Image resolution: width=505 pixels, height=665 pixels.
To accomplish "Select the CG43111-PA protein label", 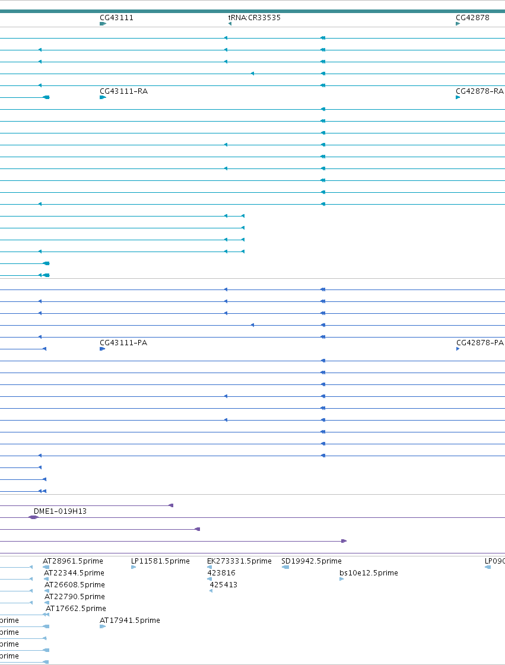I will point(123,343).
